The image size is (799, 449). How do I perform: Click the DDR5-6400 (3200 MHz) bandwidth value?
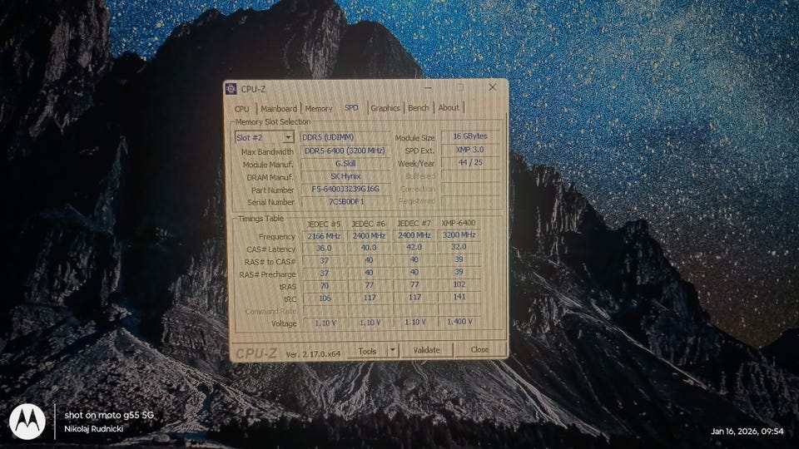click(345, 150)
